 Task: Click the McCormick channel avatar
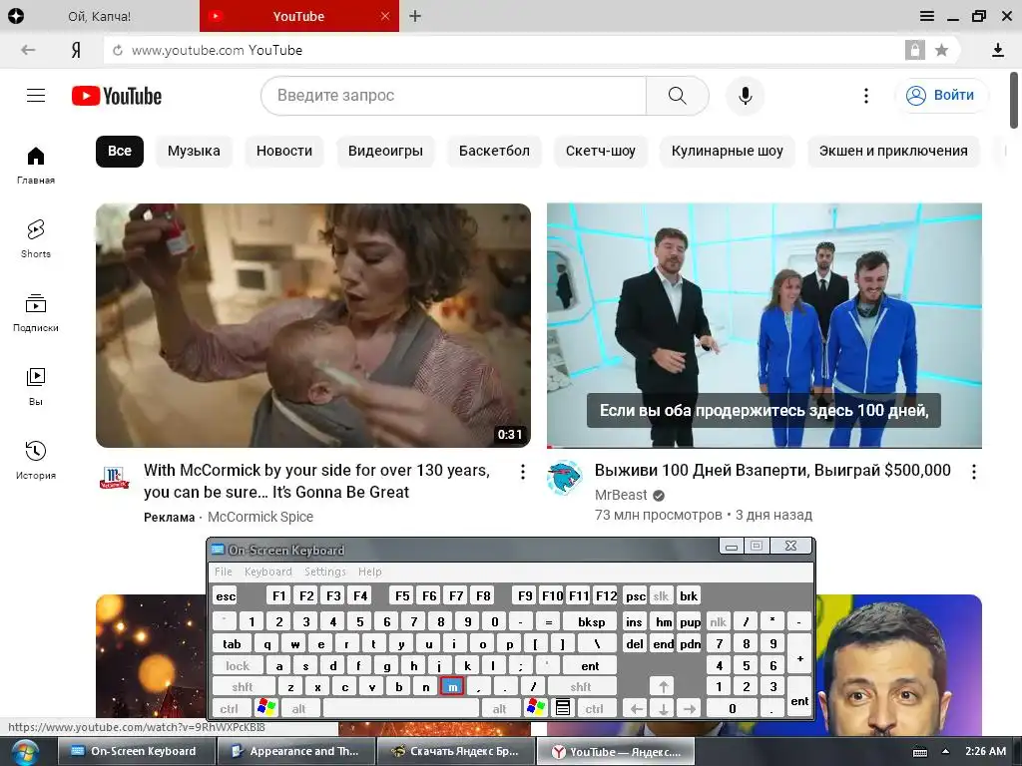coord(114,478)
